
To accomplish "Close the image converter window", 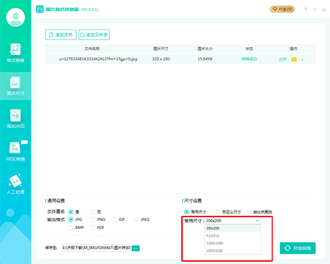I will 323,10.
